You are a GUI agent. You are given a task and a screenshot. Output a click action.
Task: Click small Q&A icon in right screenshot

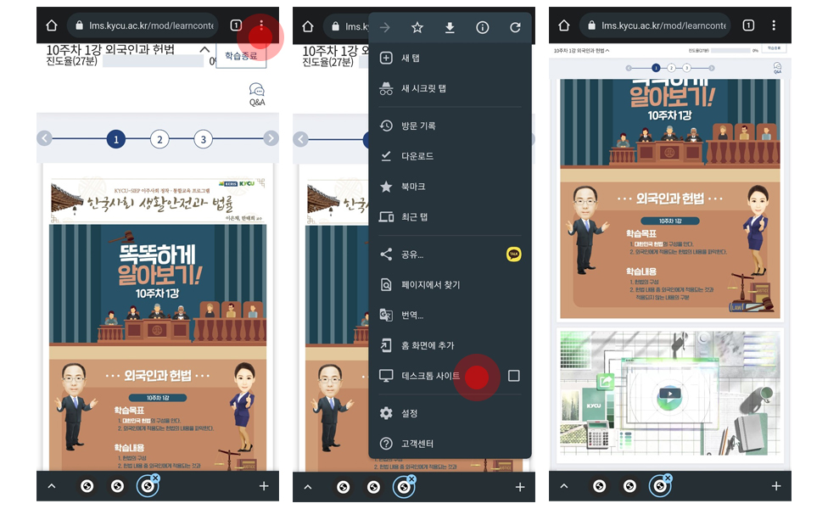777,68
